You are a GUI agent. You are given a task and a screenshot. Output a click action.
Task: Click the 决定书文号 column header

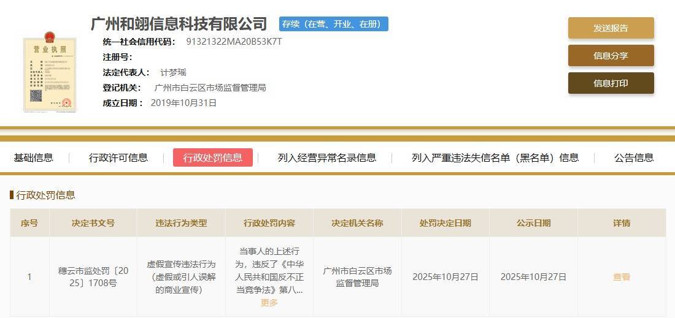click(93, 223)
